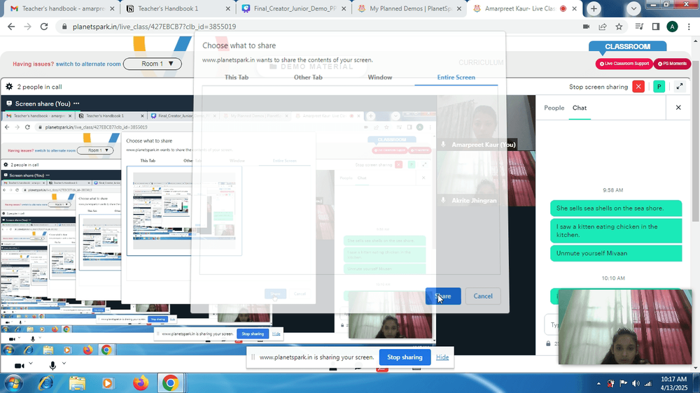Open the Screen share three-dots menu
The height and width of the screenshot is (393, 700).
tap(76, 103)
